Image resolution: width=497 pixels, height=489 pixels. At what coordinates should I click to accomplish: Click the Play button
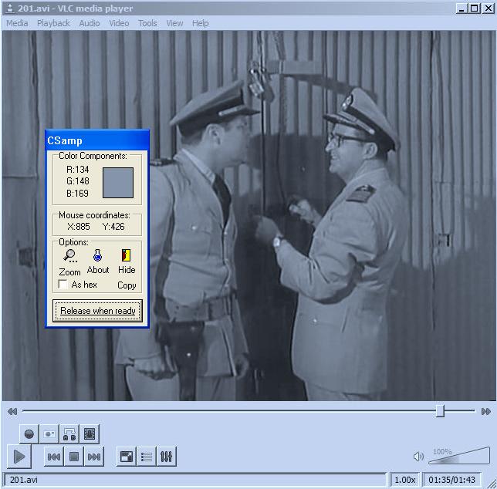point(19,457)
